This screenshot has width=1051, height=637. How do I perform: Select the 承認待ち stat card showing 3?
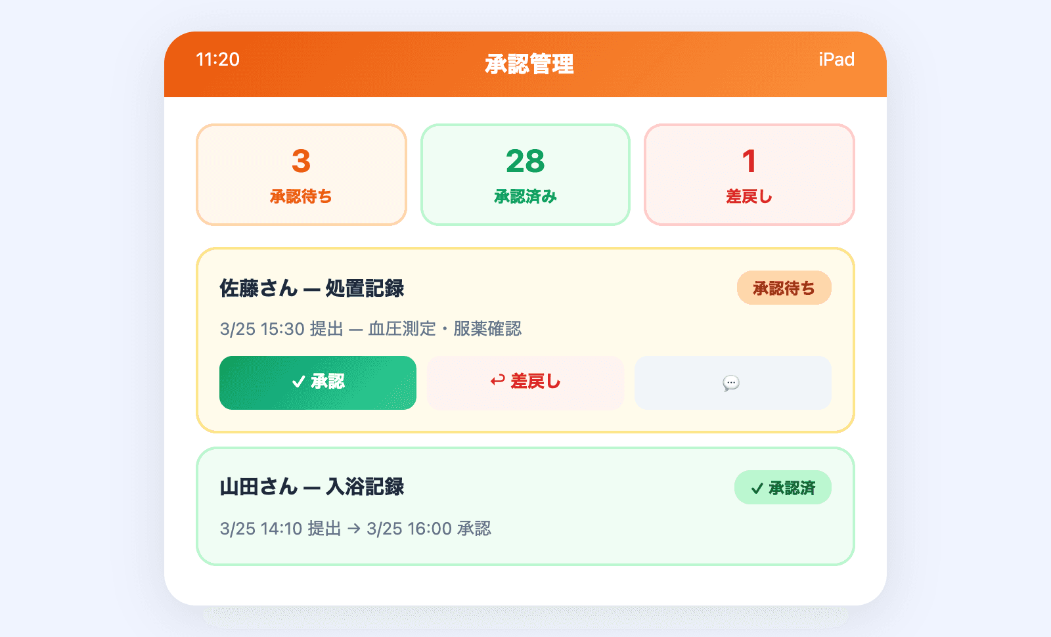click(x=301, y=174)
